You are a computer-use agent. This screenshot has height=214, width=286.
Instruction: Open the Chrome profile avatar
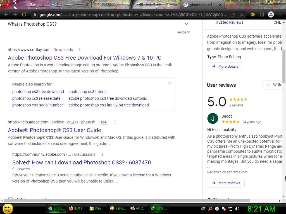271,14
